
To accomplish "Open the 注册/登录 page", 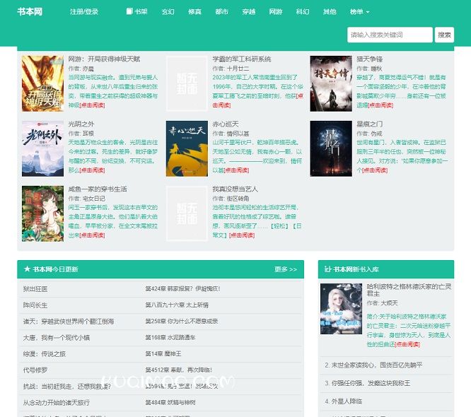I will [84, 12].
